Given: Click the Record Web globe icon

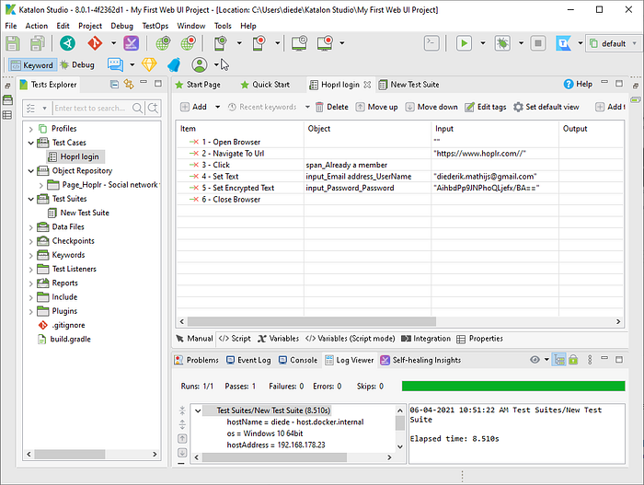Looking at the screenshot, I should pyautogui.click(x=189, y=43).
